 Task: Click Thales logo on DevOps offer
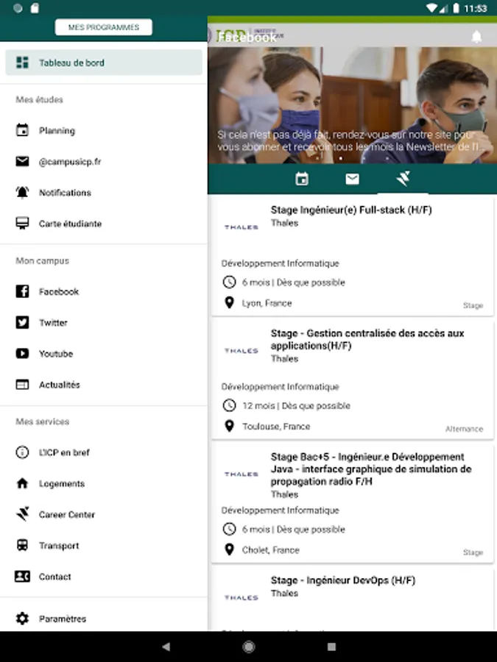[x=242, y=597]
